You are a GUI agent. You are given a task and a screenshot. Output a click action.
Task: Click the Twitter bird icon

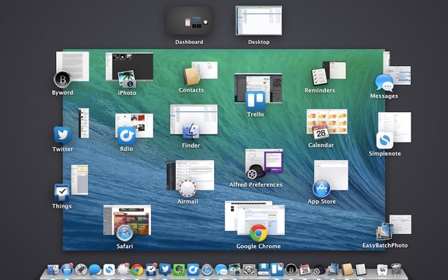(x=62, y=135)
